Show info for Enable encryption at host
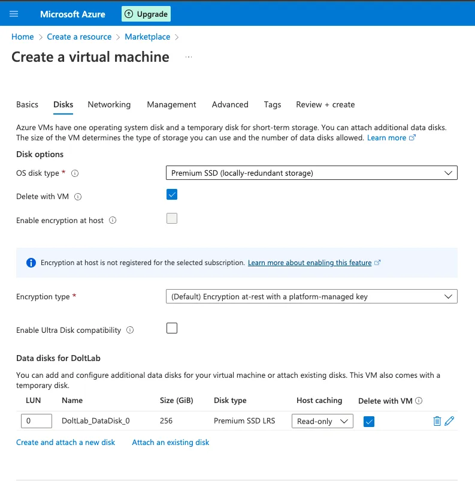475x481 pixels. pos(113,221)
